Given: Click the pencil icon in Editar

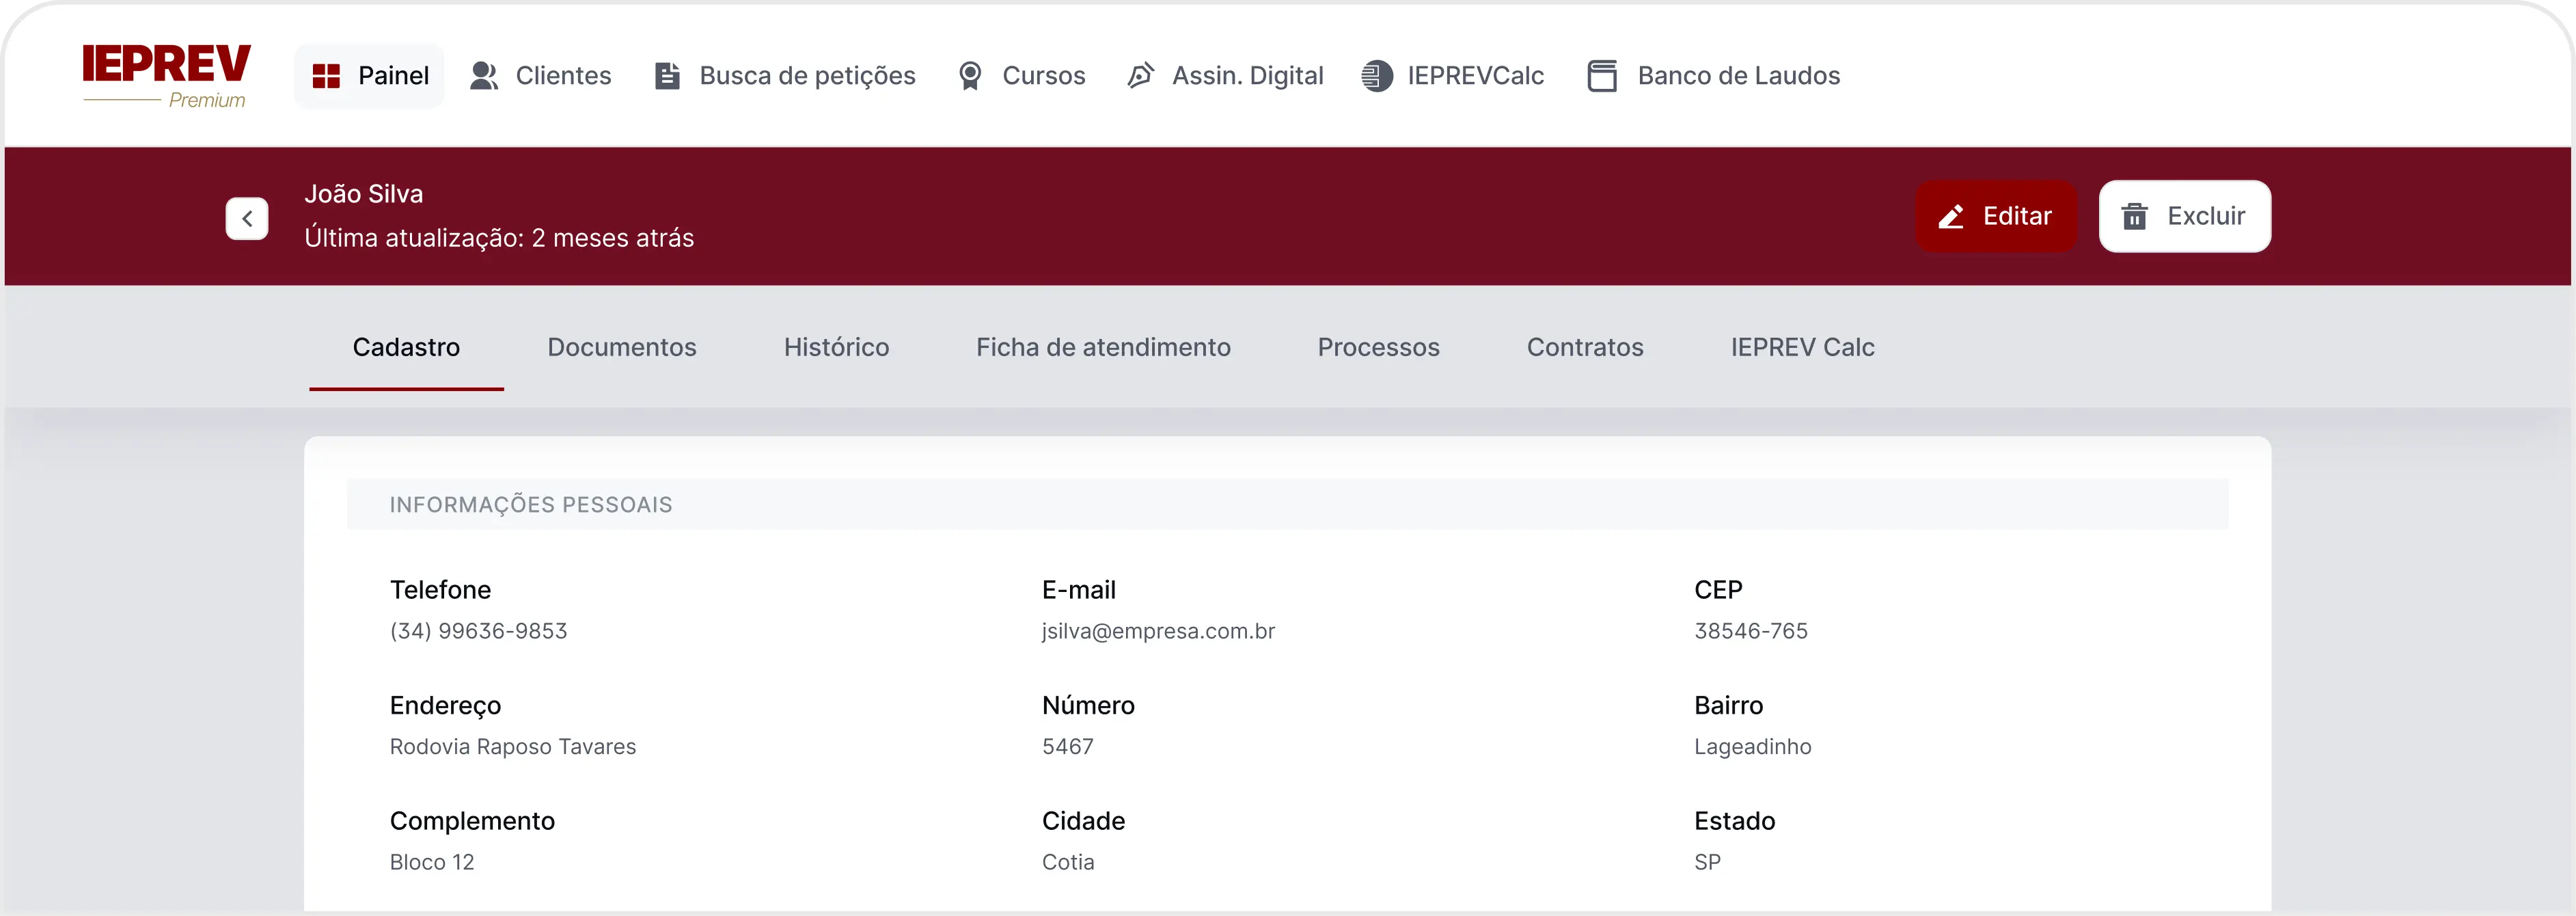Looking at the screenshot, I should point(1951,216).
